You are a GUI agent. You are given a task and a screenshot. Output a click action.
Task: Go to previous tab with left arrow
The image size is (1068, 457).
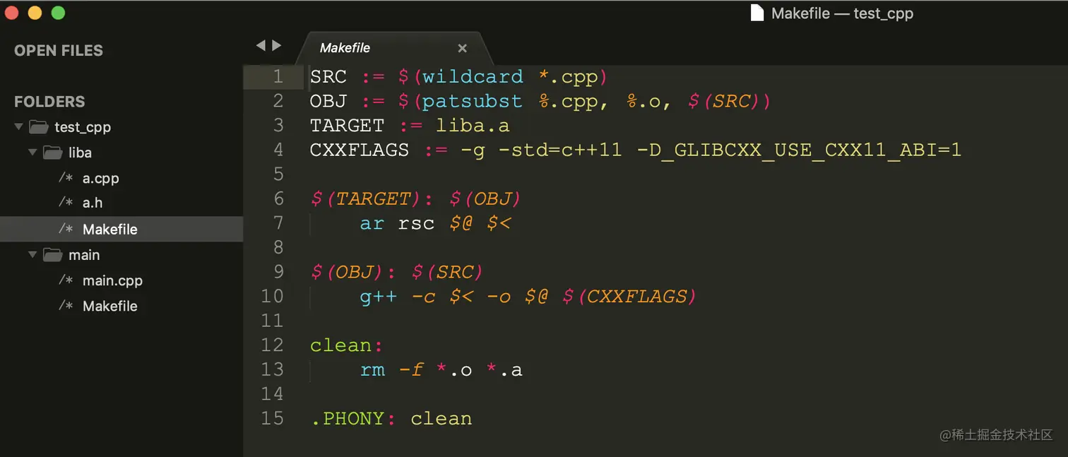(261, 45)
